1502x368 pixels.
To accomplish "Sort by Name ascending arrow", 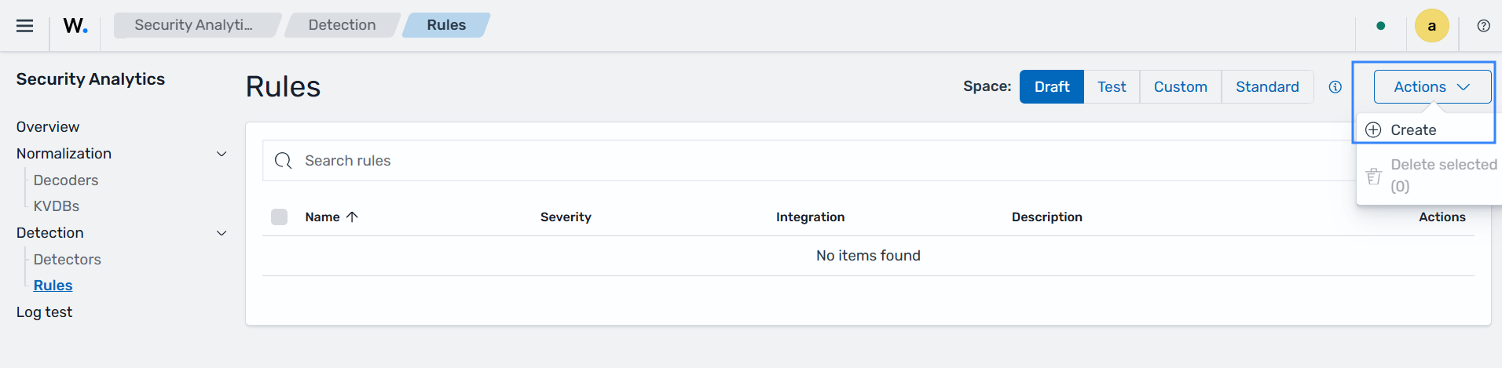I will click(x=352, y=217).
